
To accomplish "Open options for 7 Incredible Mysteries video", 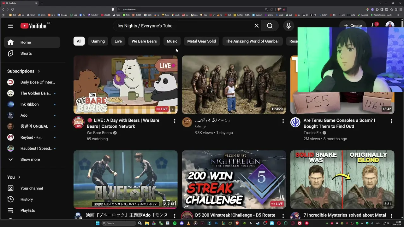I will click(x=391, y=216).
